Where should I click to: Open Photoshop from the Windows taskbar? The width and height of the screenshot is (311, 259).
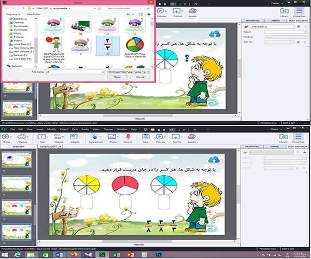click(158, 254)
